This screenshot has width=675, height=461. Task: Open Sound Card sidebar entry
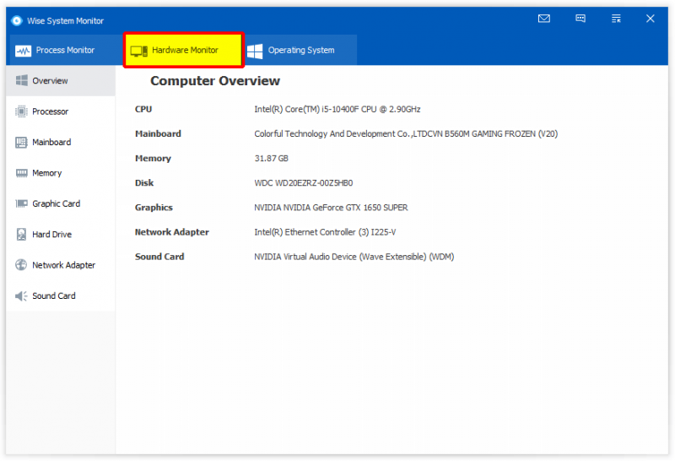click(x=61, y=296)
